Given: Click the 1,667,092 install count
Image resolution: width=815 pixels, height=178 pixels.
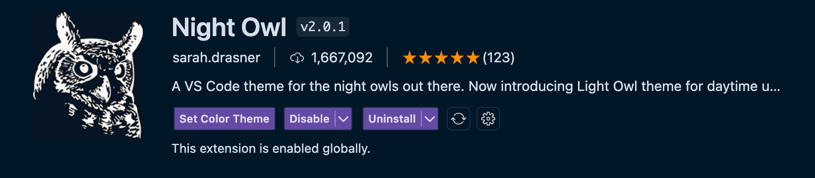Looking at the screenshot, I should coord(342,58).
